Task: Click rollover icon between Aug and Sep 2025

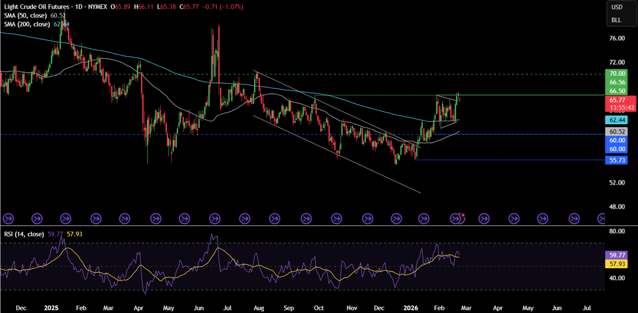Action: click(x=275, y=219)
